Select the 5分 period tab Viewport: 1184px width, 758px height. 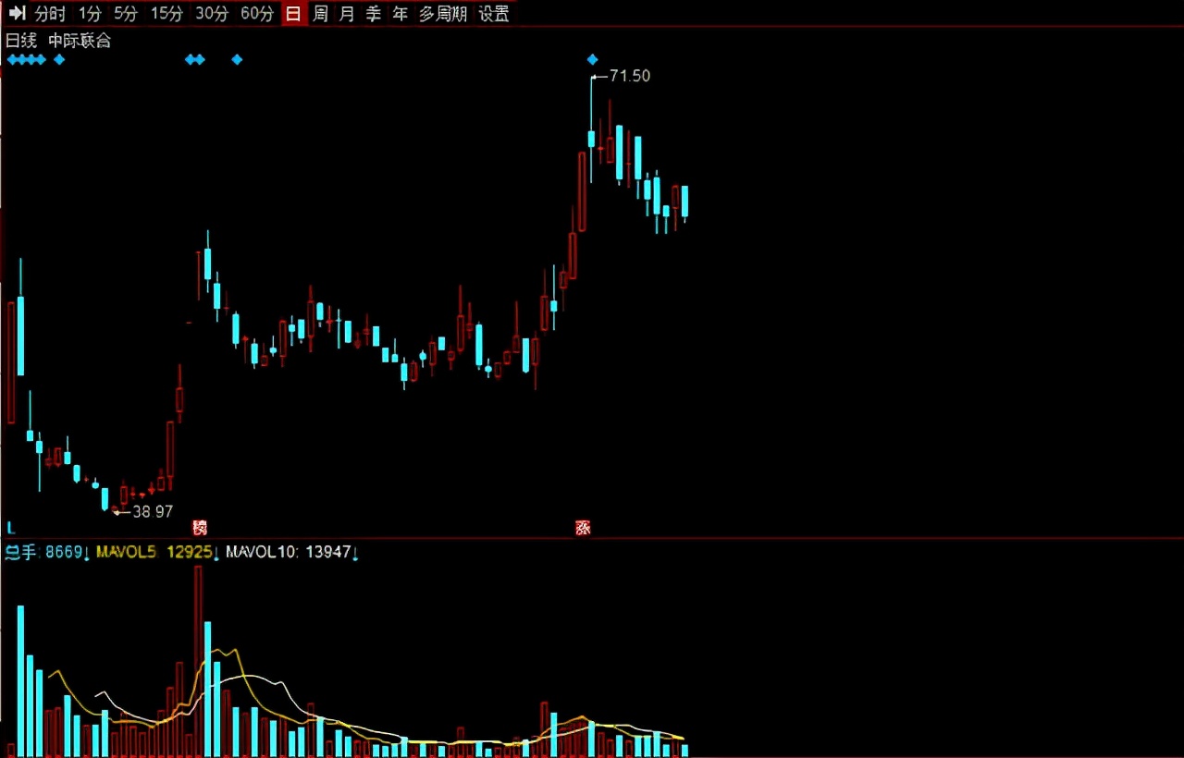click(x=125, y=13)
